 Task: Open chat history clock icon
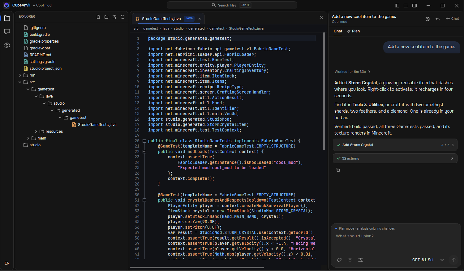(427, 19)
